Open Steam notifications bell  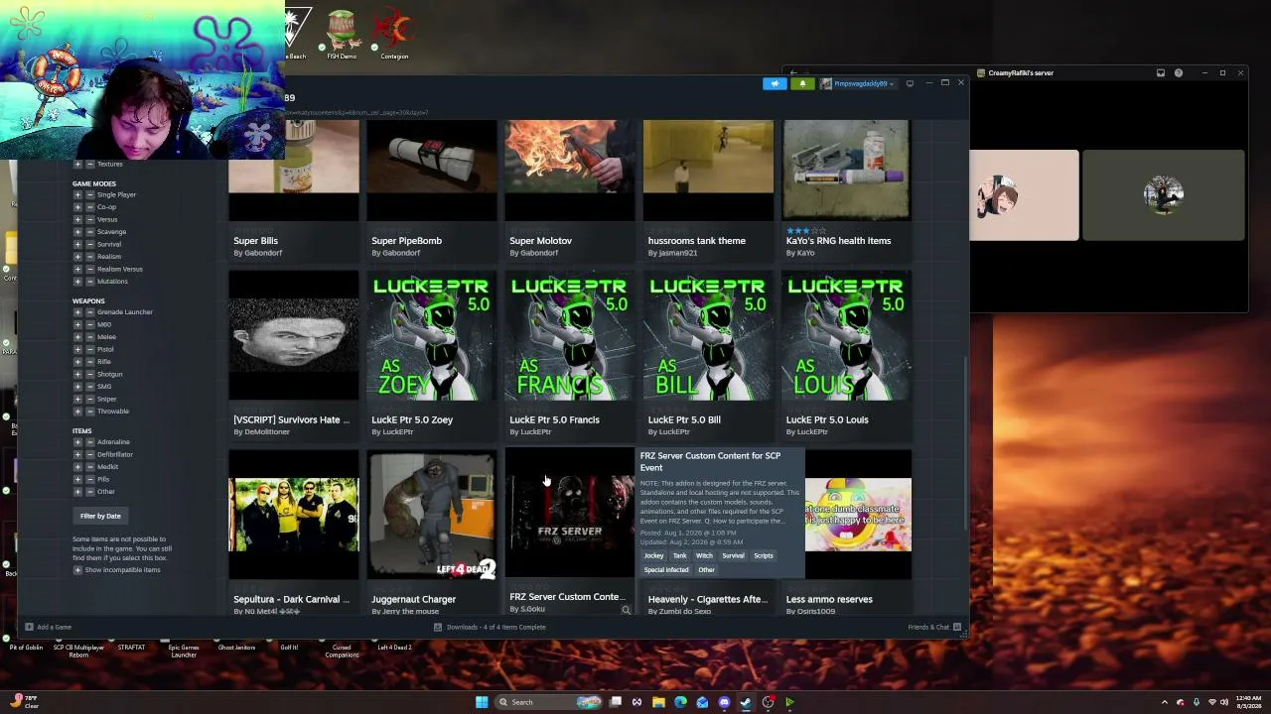click(802, 83)
